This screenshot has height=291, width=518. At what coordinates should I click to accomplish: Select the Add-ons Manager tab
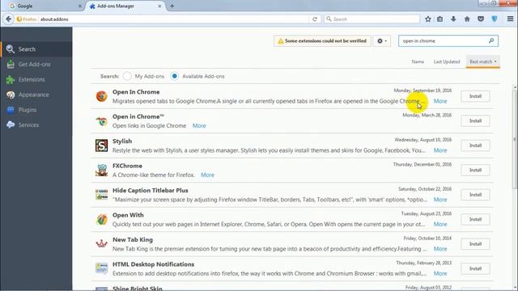tap(125, 6)
